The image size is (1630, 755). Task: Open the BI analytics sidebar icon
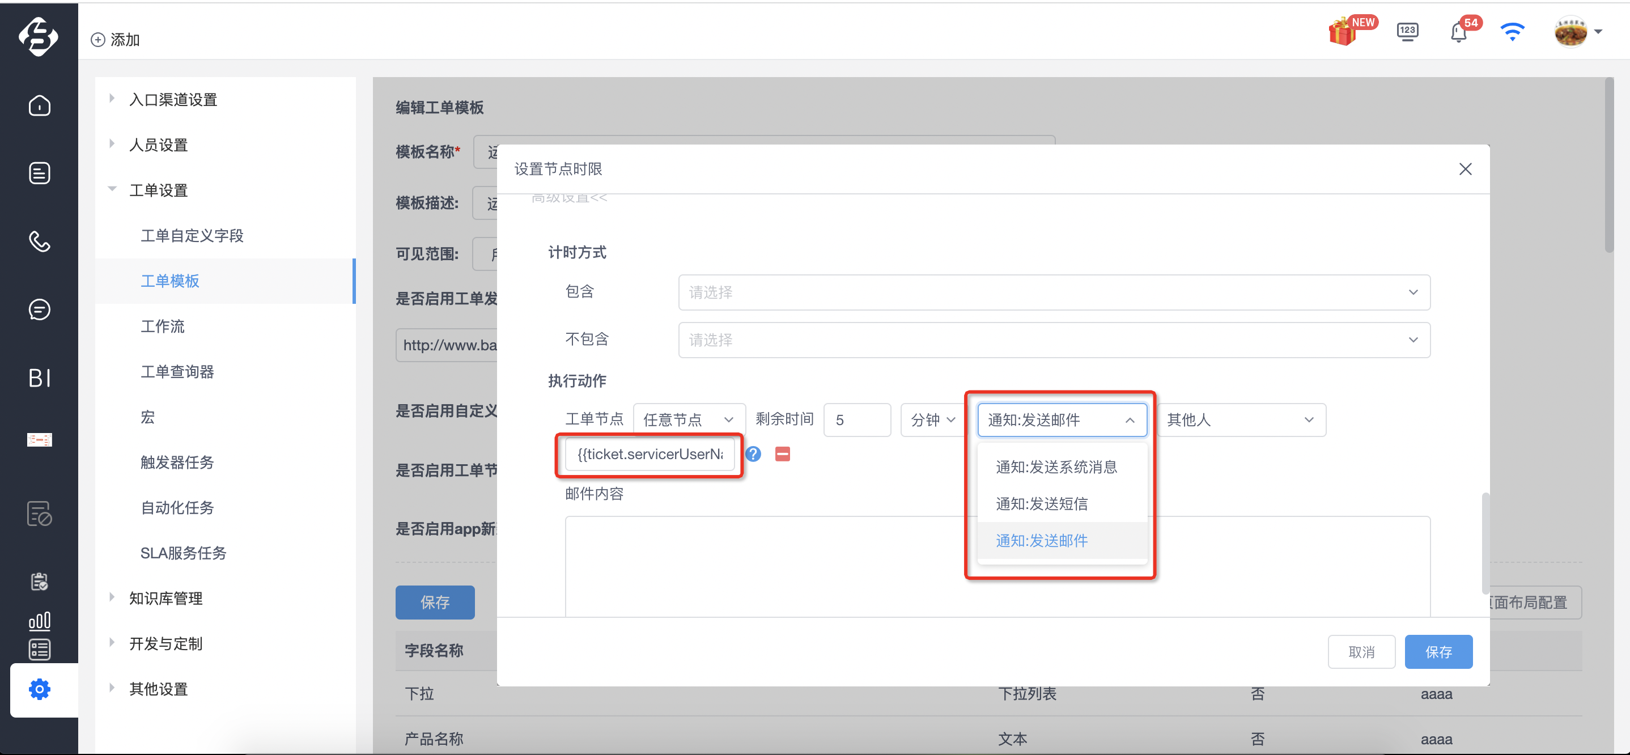pyautogui.click(x=39, y=378)
